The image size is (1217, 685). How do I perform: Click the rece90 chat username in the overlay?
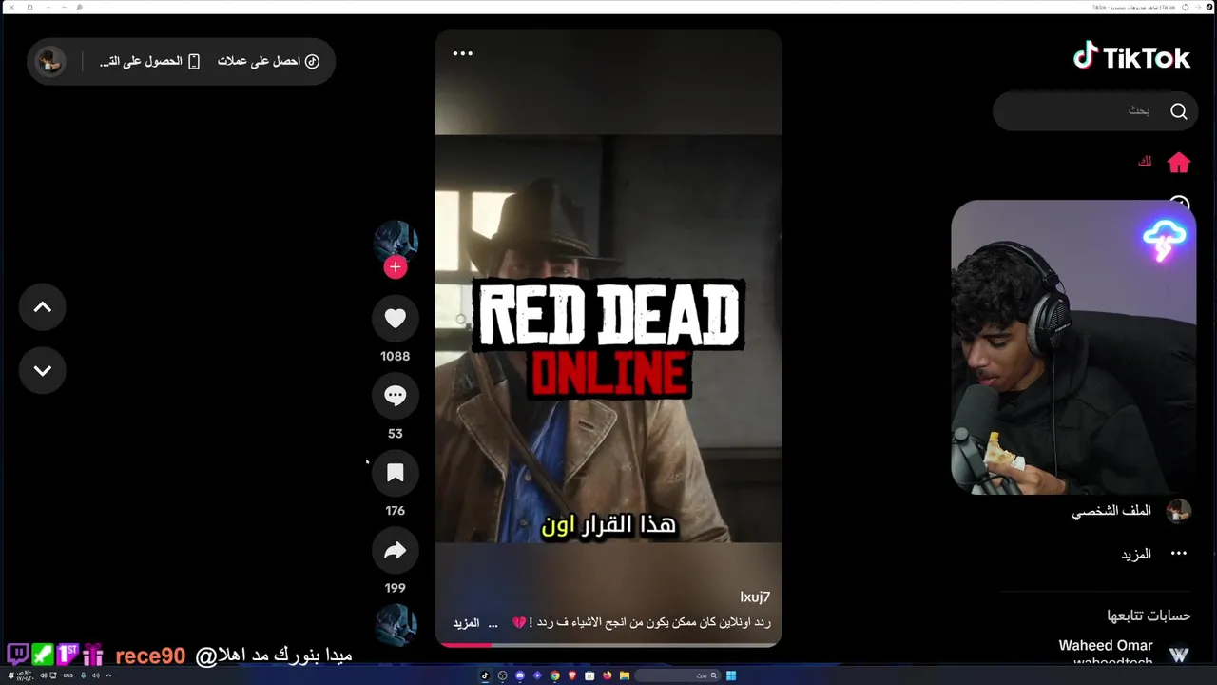click(150, 656)
